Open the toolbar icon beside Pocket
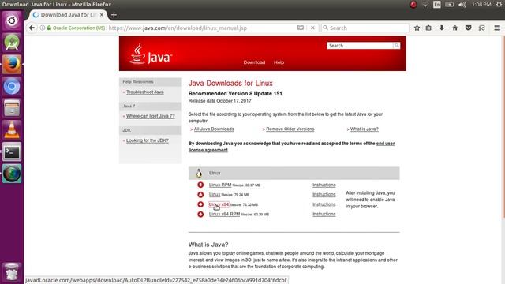This screenshot has width=505, height=284. pyautogui.click(x=481, y=28)
